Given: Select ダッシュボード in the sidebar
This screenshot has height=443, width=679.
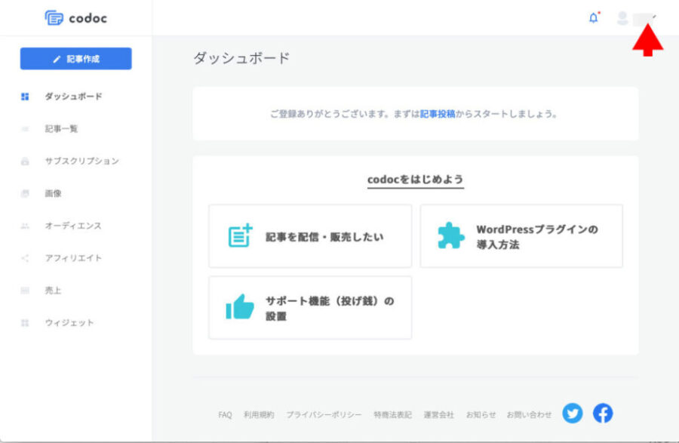Looking at the screenshot, I should [x=74, y=96].
